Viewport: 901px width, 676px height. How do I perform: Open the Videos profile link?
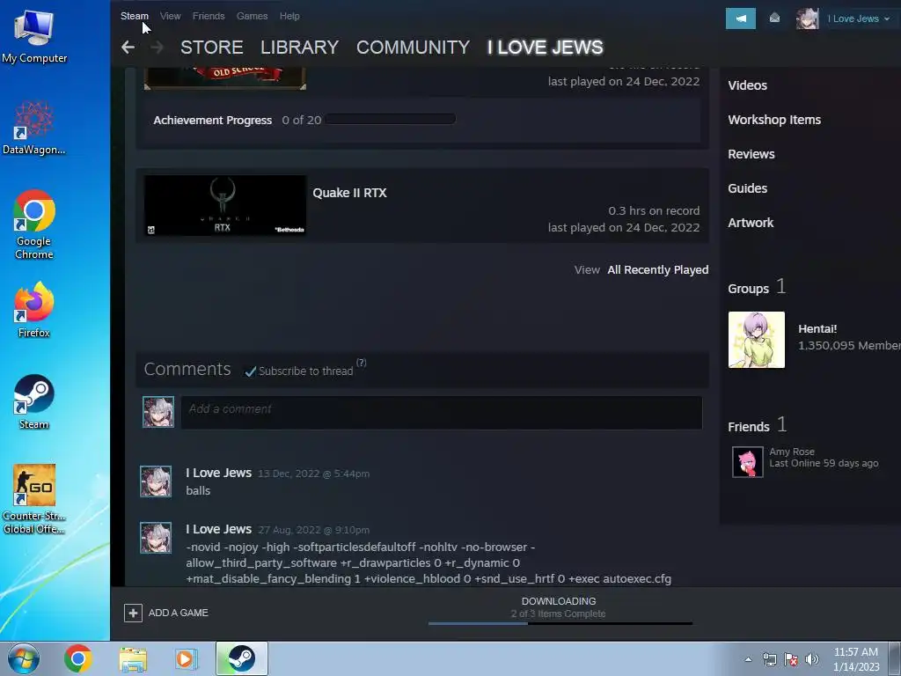click(x=747, y=85)
